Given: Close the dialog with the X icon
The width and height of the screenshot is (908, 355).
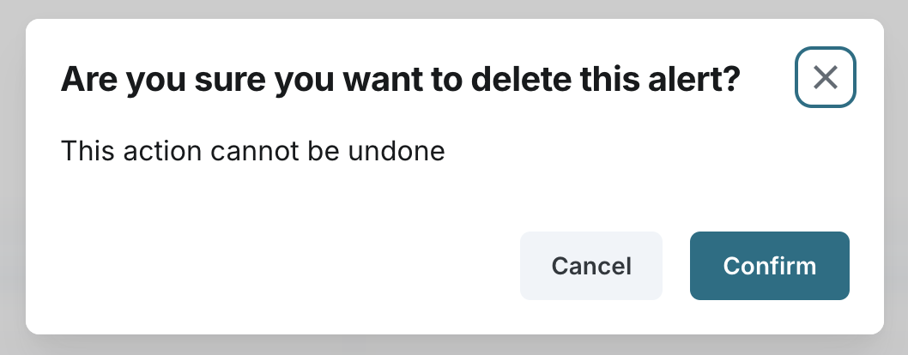Looking at the screenshot, I should coord(825,78).
